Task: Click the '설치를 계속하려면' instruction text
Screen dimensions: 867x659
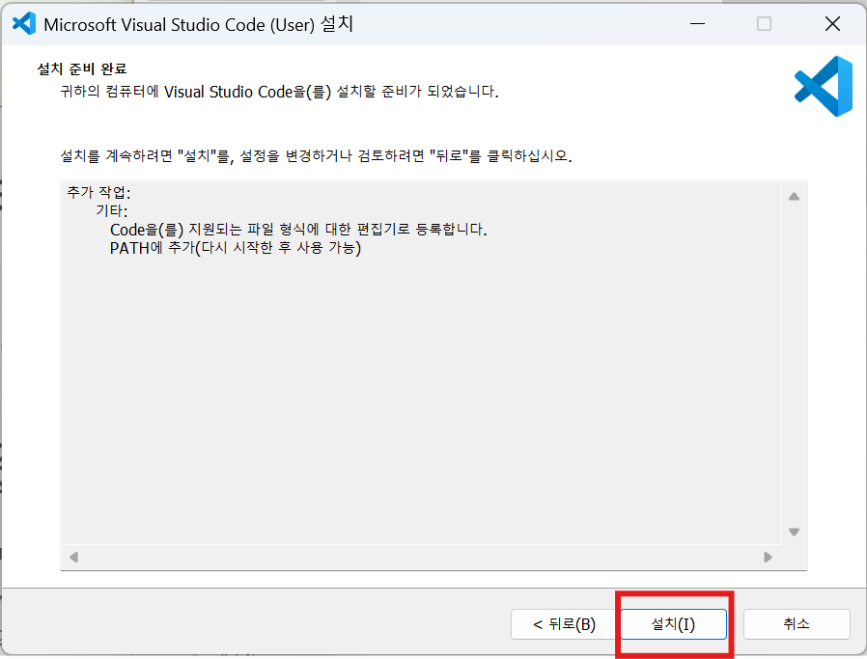Action: click(x=316, y=155)
